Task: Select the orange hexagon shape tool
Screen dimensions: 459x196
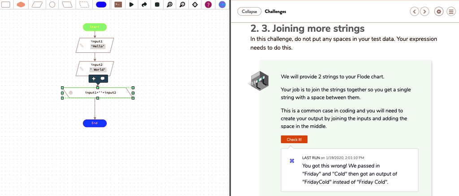Action: click(21, 4)
